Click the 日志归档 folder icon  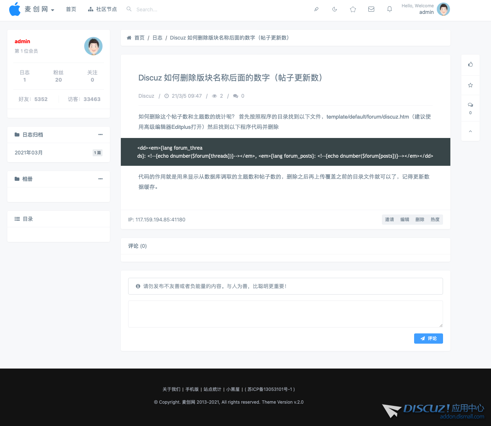pyautogui.click(x=17, y=135)
